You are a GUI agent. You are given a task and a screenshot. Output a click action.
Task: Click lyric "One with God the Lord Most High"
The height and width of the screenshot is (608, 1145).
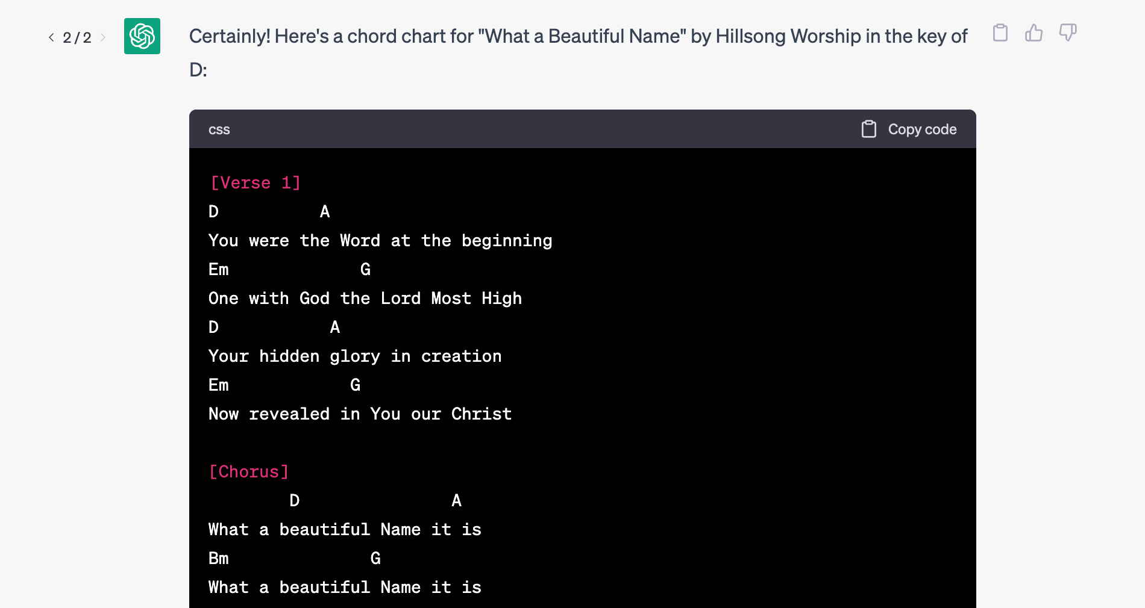tap(365, 299)
